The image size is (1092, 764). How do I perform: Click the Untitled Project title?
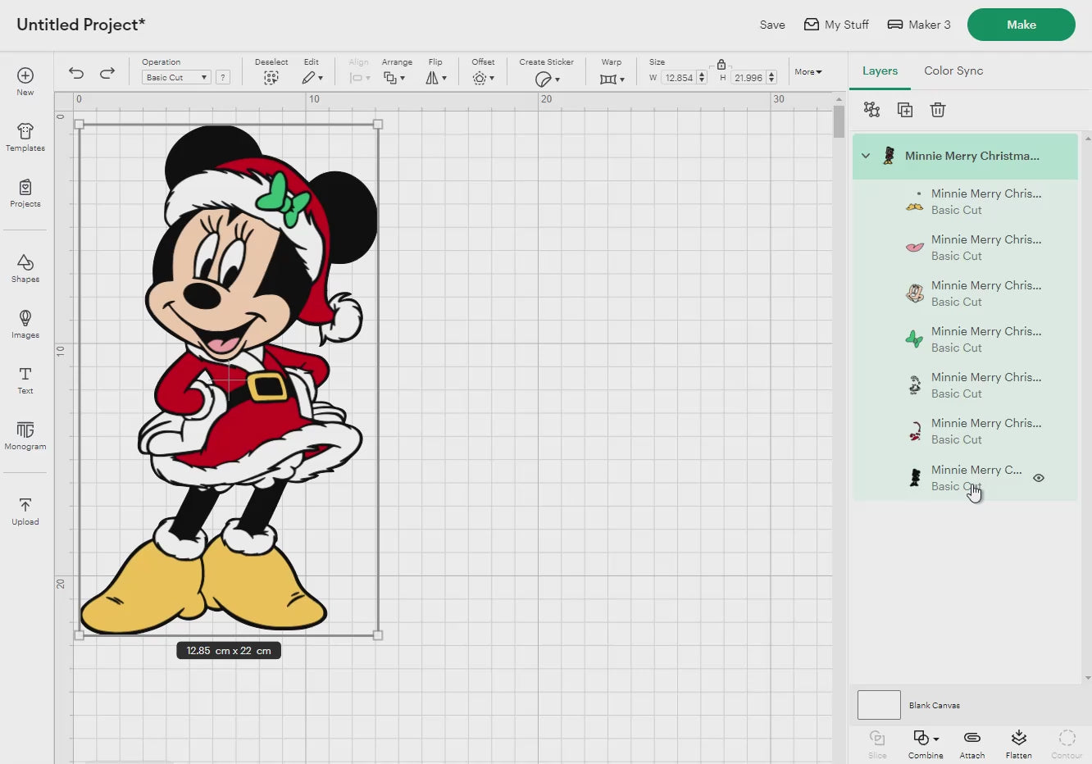80,25
